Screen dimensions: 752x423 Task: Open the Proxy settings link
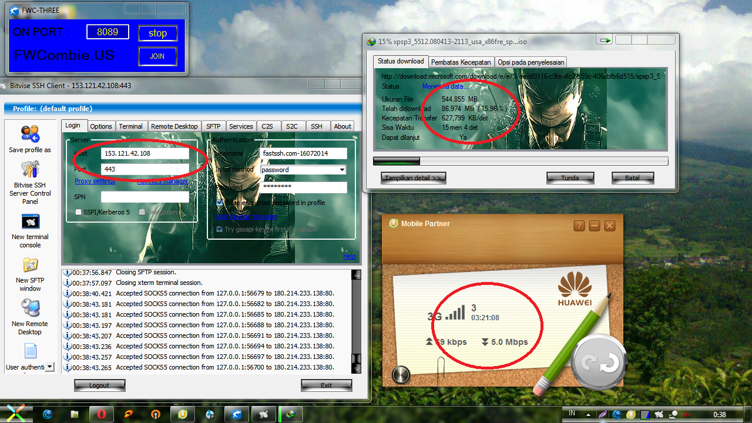tap(95, 181)
